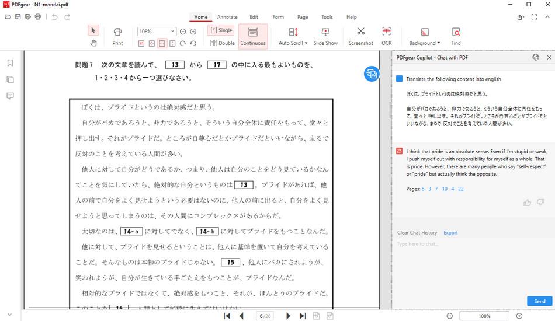This screenshot has width=555, height=321.
Task: Rotate page counterclockwise
Action: pos(193,43)
